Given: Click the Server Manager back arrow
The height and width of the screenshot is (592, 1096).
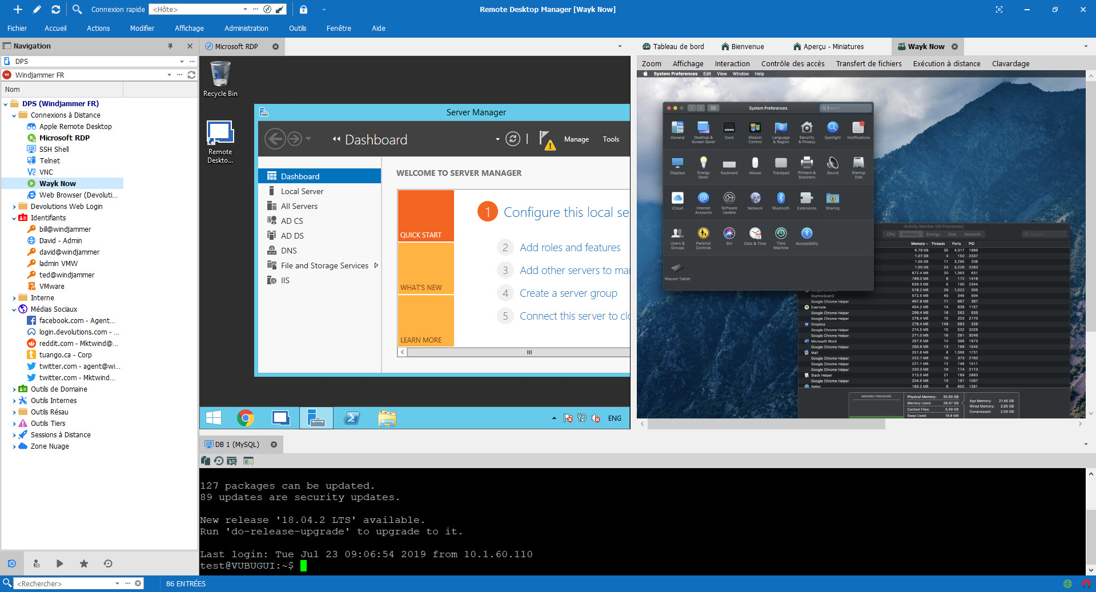Looking at the screenshot, I should [275, 139].
